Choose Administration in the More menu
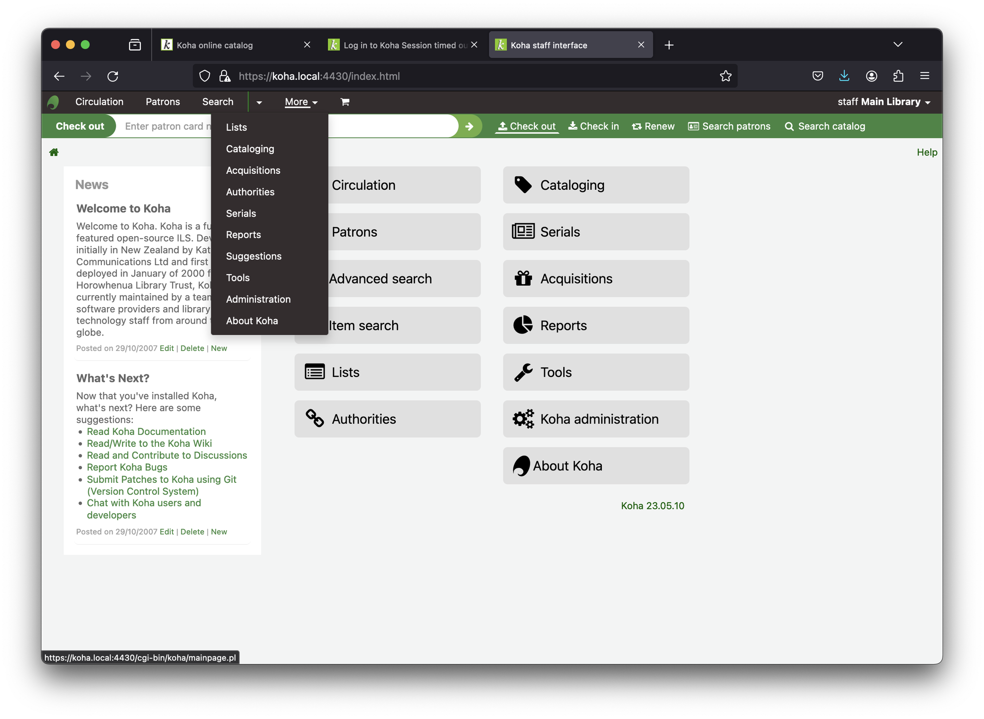Screen dimensions: 984x719 [x=258, y=299]
